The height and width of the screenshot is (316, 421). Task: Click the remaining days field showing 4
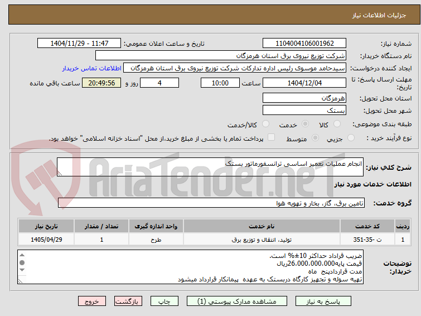tap(159, 83)
